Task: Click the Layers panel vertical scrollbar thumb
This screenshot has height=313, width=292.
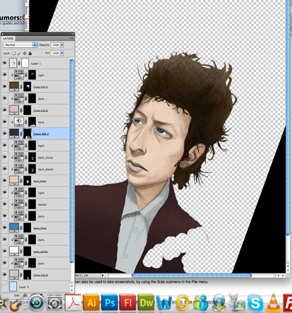Action: (72, 162)
